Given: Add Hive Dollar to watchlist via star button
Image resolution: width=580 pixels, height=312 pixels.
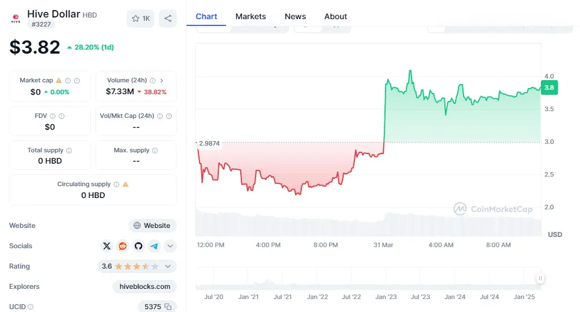Looking at the screenshot, I should (141, 19).
